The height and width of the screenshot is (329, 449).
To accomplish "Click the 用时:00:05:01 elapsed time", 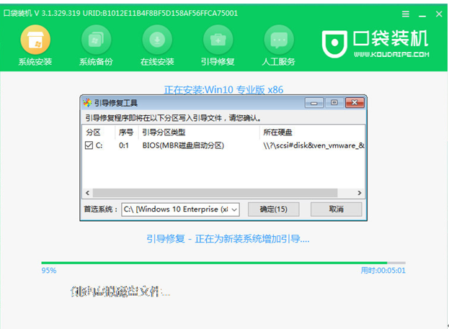I will pos(383,271).
